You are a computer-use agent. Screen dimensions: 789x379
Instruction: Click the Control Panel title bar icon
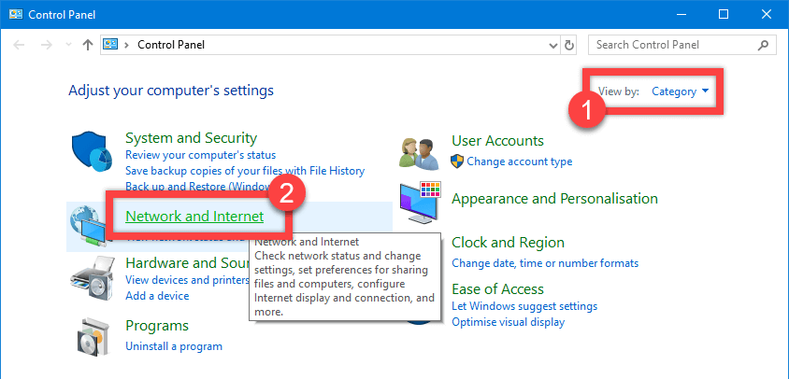point(16,15)
